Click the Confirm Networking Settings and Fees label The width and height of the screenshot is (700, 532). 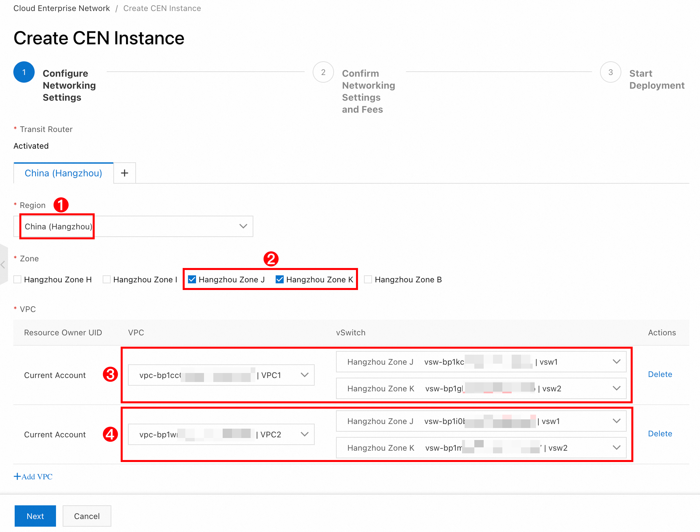[x=369, y=91]
